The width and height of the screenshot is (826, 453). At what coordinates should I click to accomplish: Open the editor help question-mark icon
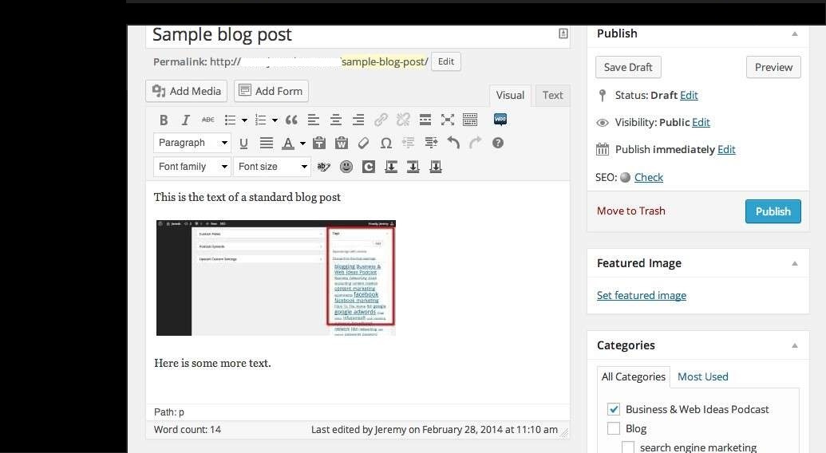(498, 143)
